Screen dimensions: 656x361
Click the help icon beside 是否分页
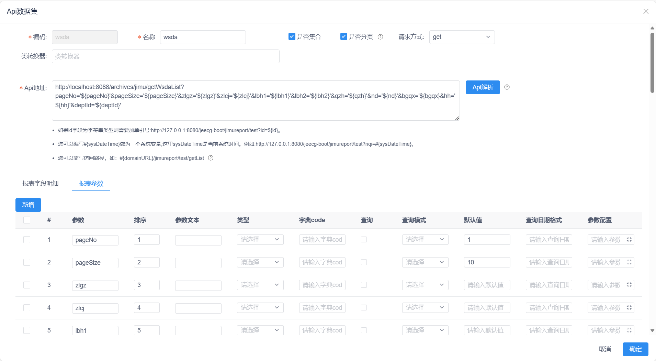click(x=381, y=37)
